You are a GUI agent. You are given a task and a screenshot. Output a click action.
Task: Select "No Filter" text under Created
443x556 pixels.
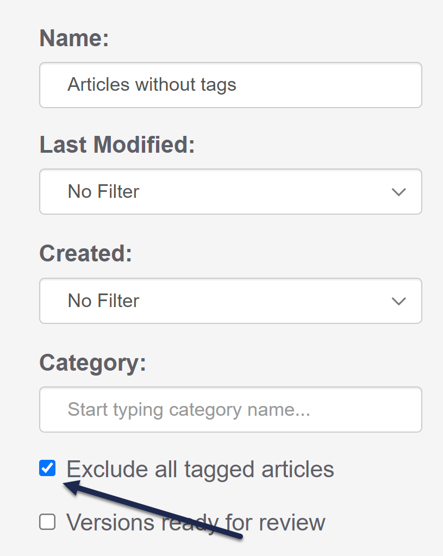point(103,301)
